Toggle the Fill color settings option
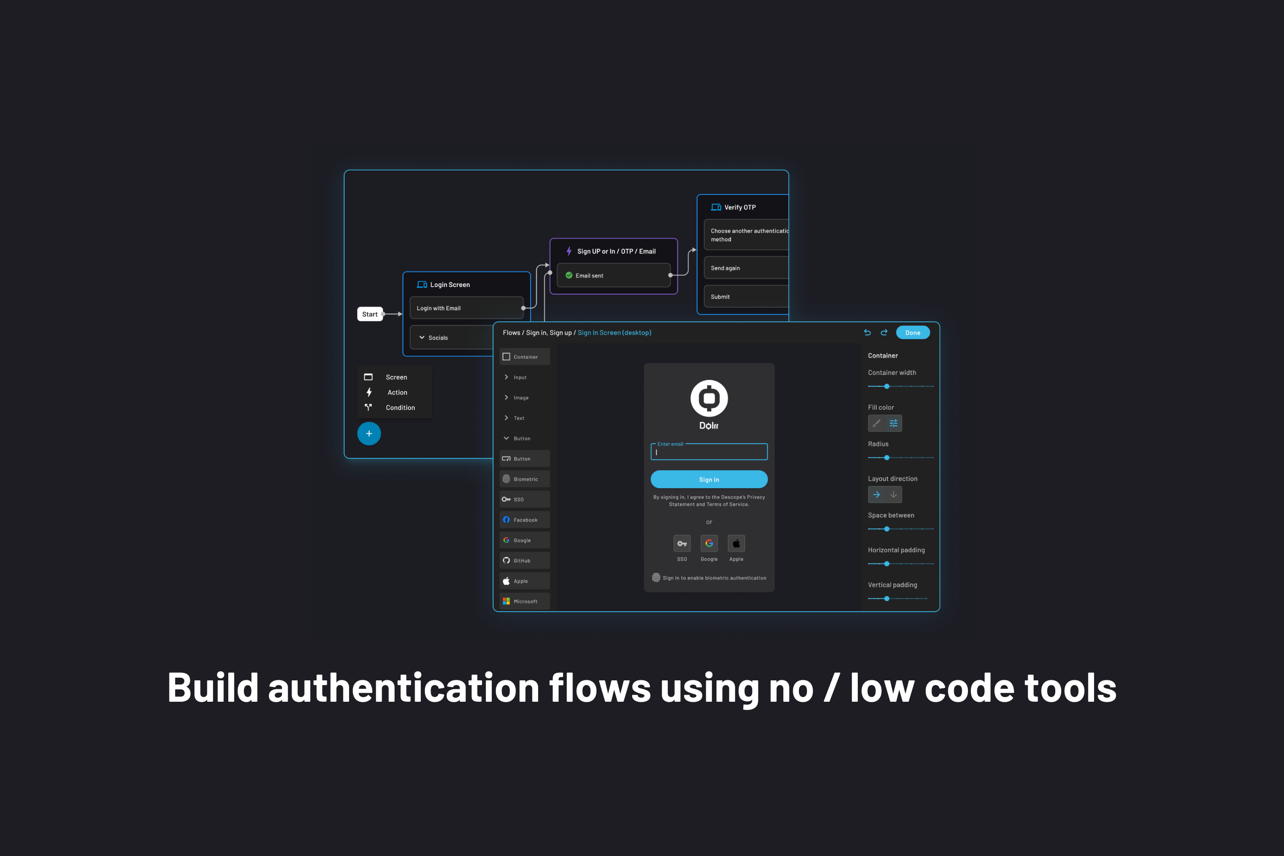The height and width of the screenshot is (856, 1284). pyautogui.click(x=893, y=423)
